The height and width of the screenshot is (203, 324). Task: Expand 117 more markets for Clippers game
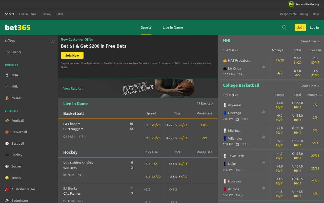(x=82, y=137)
